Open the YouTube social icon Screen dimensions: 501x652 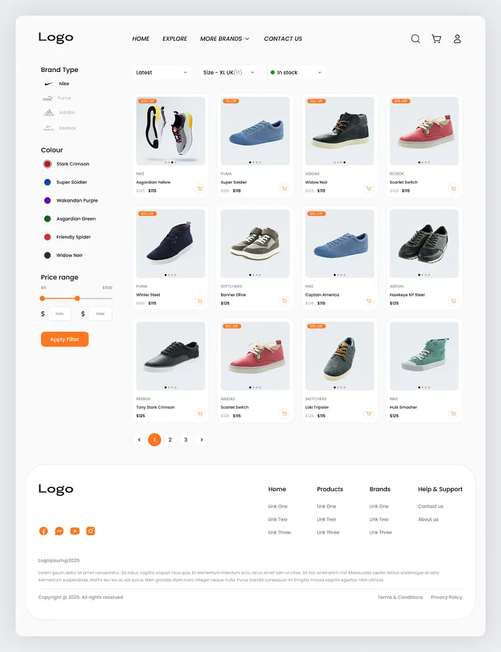(75, 531)
